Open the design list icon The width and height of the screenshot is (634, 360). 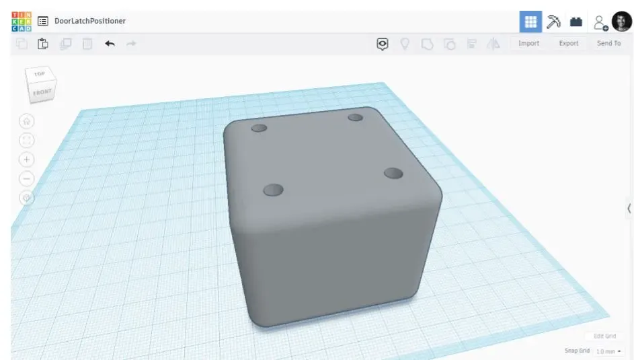pyautogui.click(x=43, y=21)
